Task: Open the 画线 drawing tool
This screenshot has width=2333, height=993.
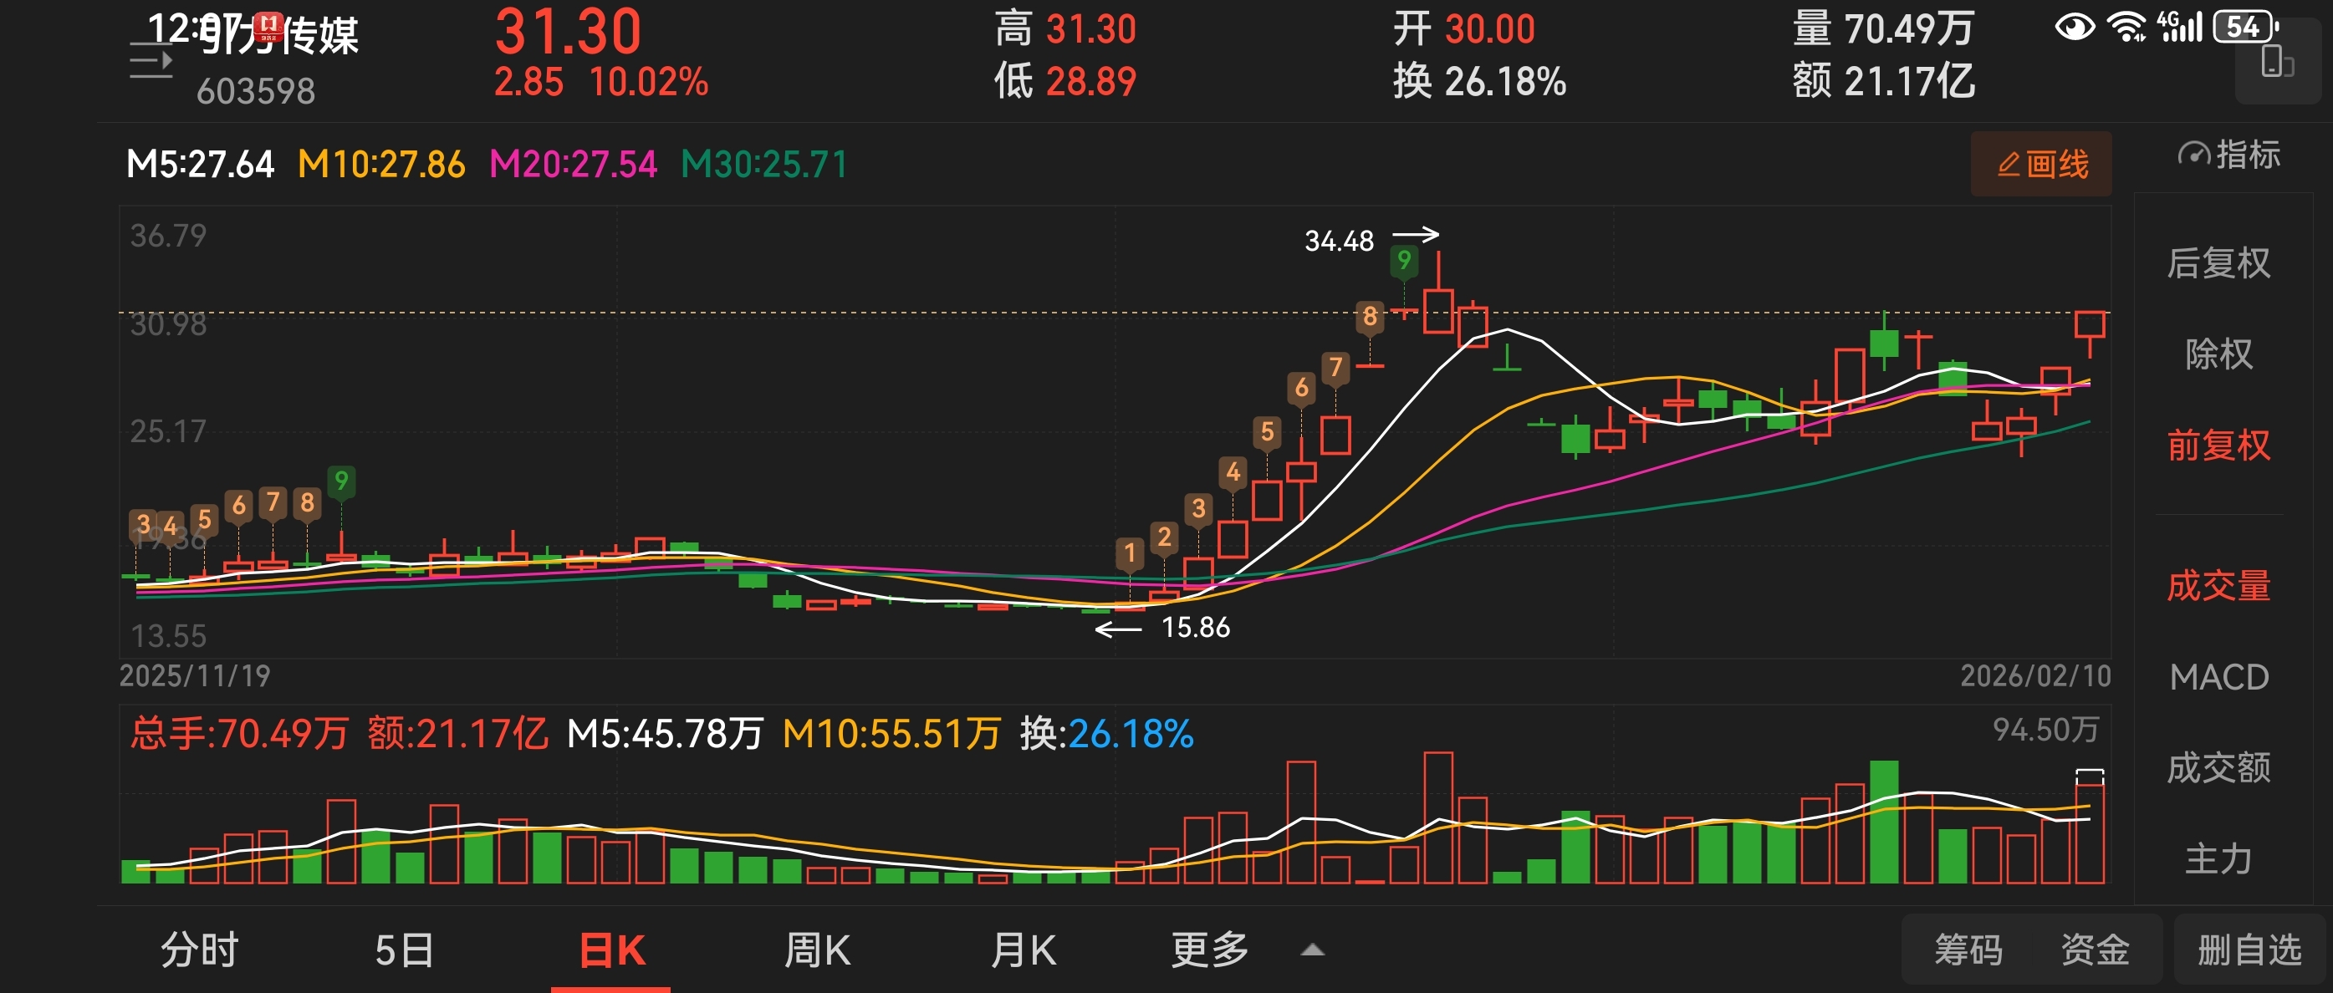Action: pos(2041,165)
